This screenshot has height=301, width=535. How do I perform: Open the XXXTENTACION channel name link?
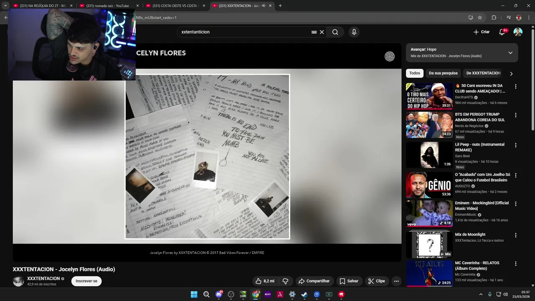(43, 278)
